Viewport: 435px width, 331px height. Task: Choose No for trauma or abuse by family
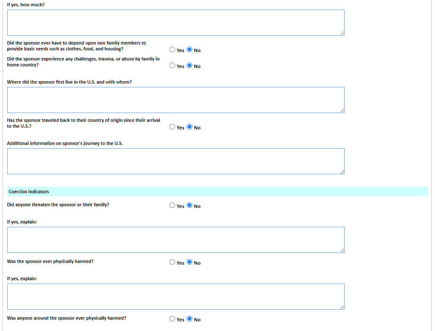tap(190, 66)
